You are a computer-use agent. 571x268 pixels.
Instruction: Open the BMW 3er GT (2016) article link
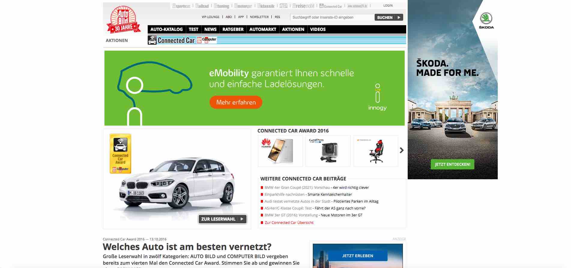tap(313, 215)
